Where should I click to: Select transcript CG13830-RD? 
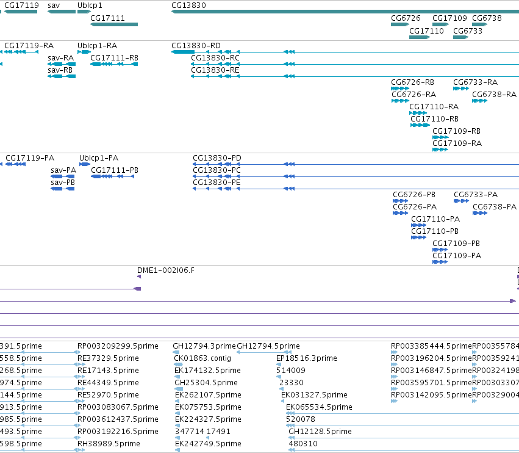(196, 45)
